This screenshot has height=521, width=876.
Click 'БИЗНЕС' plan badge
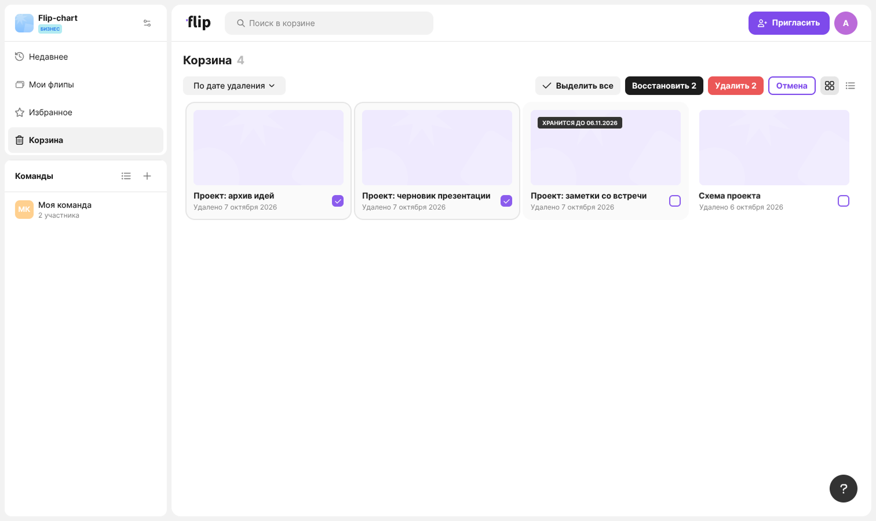point(50,29)
